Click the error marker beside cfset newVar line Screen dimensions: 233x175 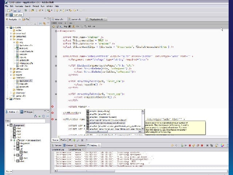point(52,106)
